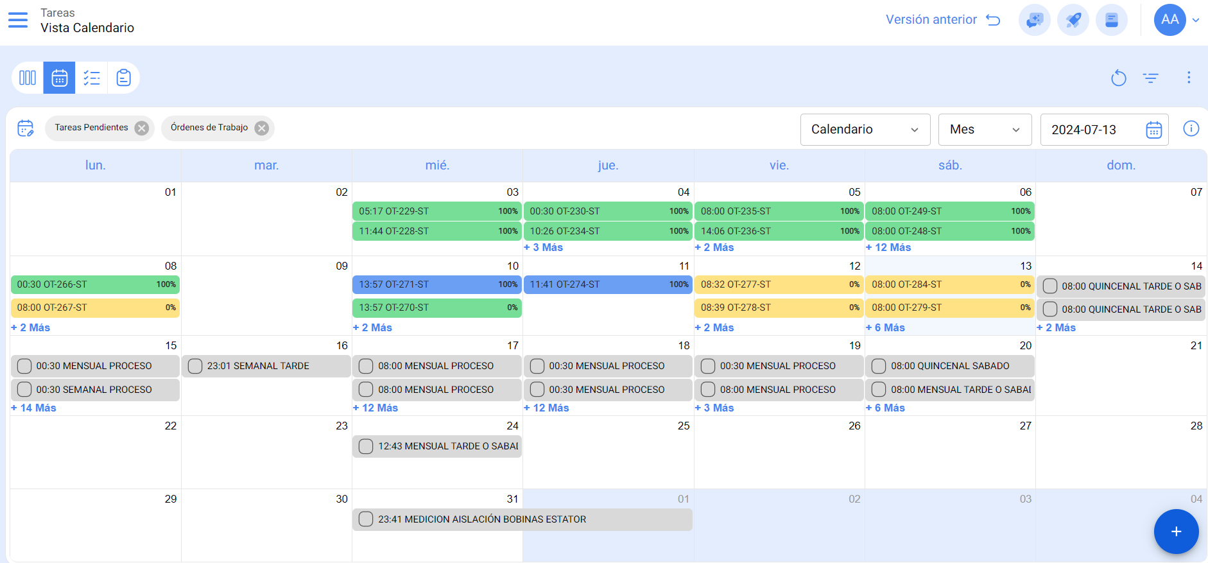
Task: Check the 23:01 SEMANAL TARDE task checkbox
Action: pyautogui.click(x=195, y=366)
